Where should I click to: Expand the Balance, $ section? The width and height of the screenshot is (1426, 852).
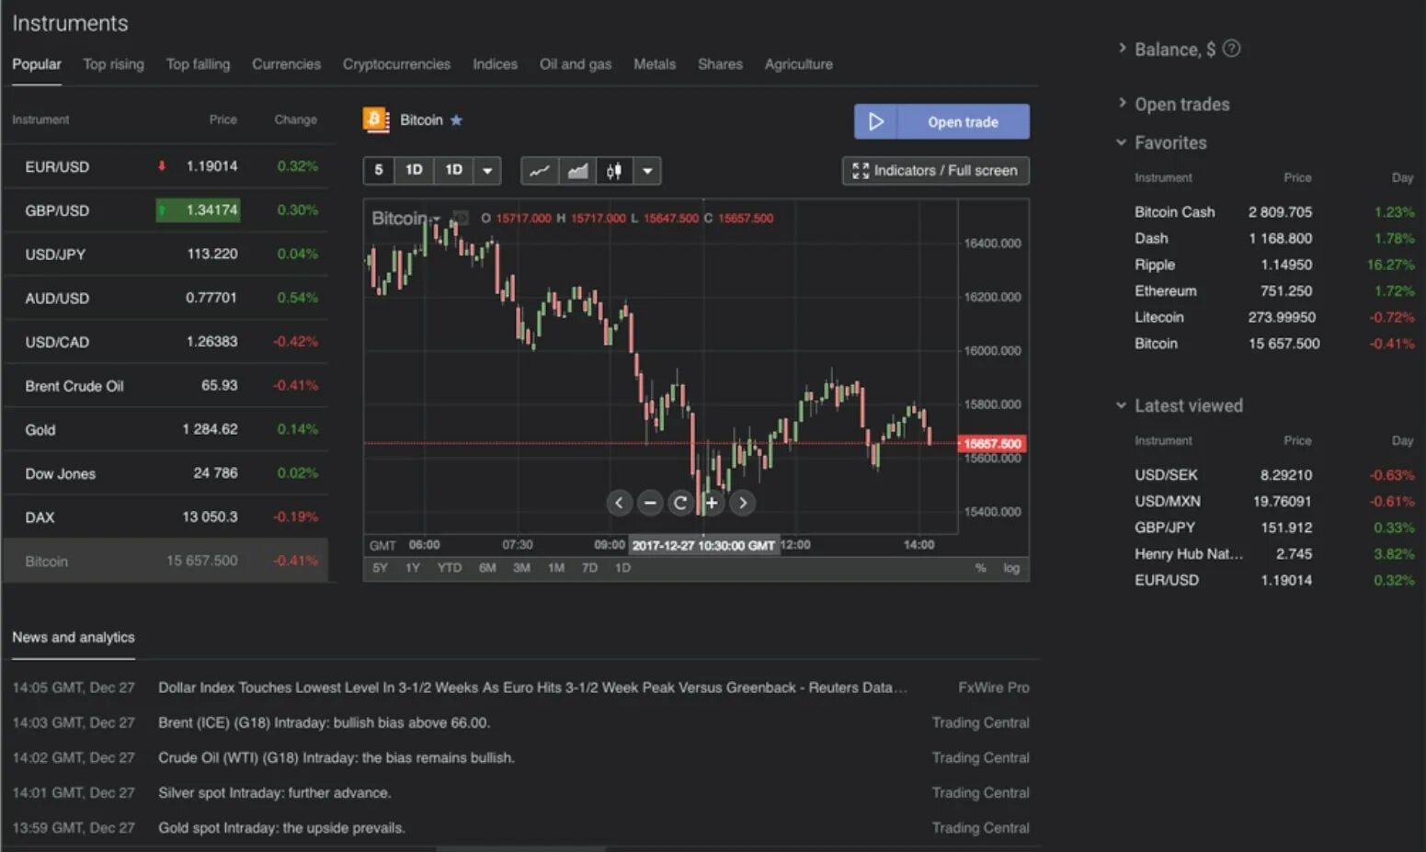coord(1122,48)
